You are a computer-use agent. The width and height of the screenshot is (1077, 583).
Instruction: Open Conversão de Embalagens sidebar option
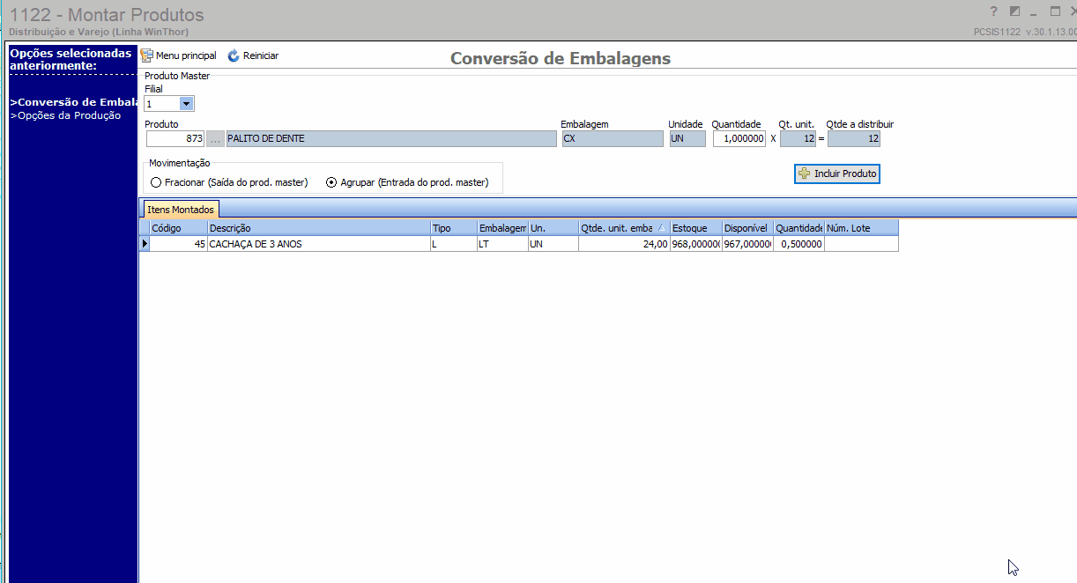point(73,102)
